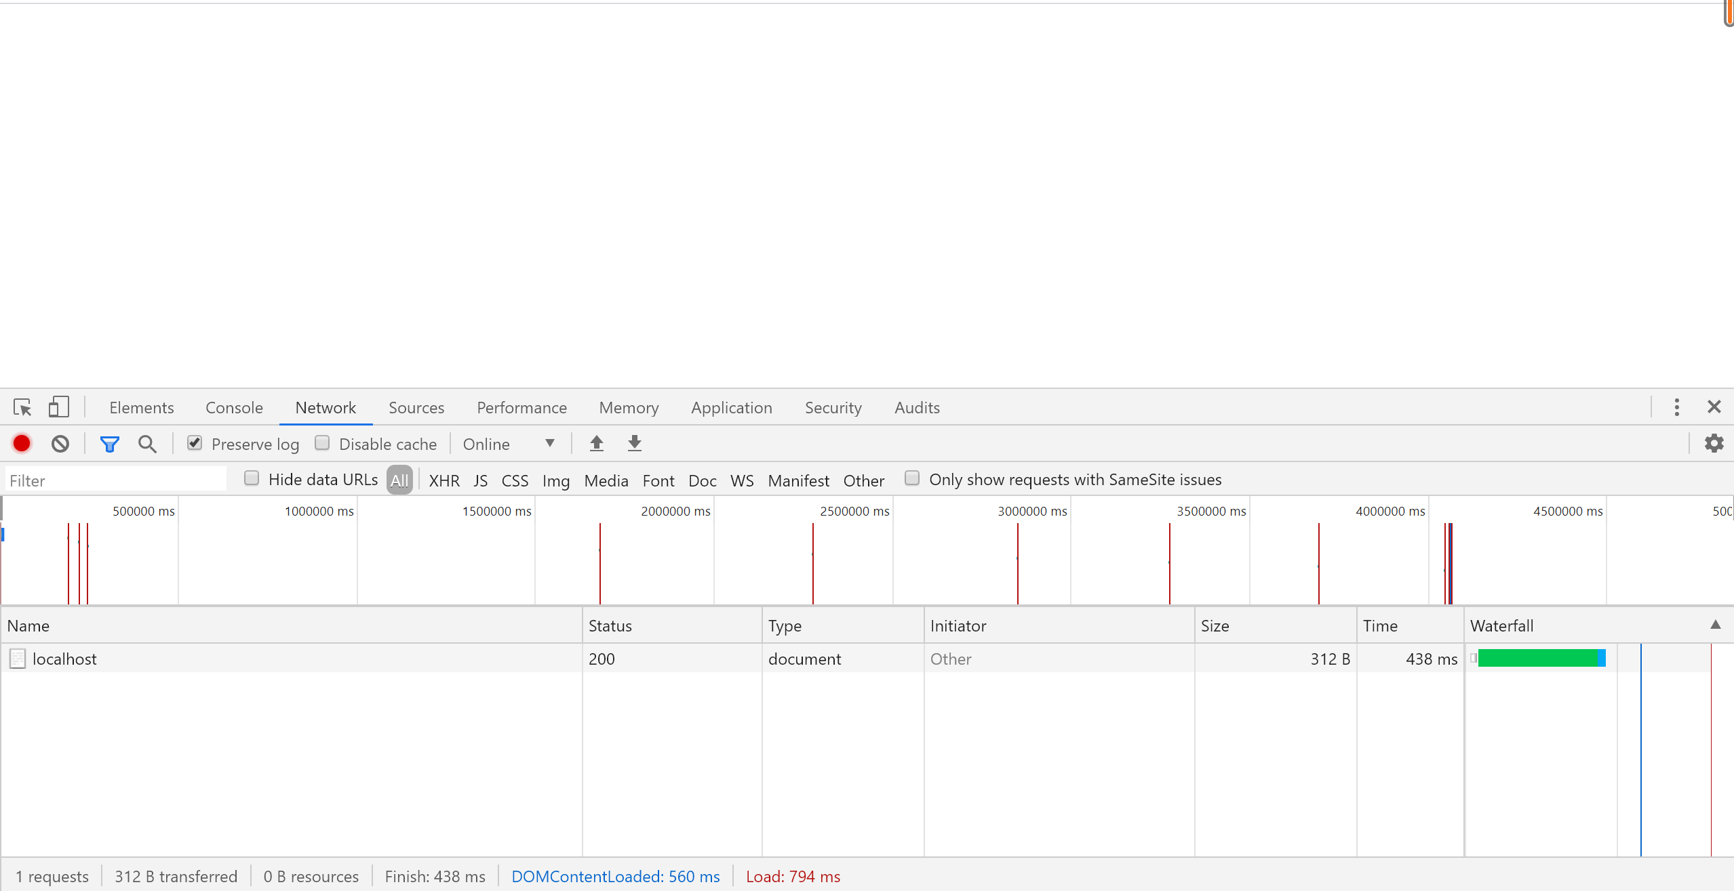Viewport: 1734px width, 891px height.
Task: Click the Waterfall column sort arrow
Action: [x=1715, y=625]
